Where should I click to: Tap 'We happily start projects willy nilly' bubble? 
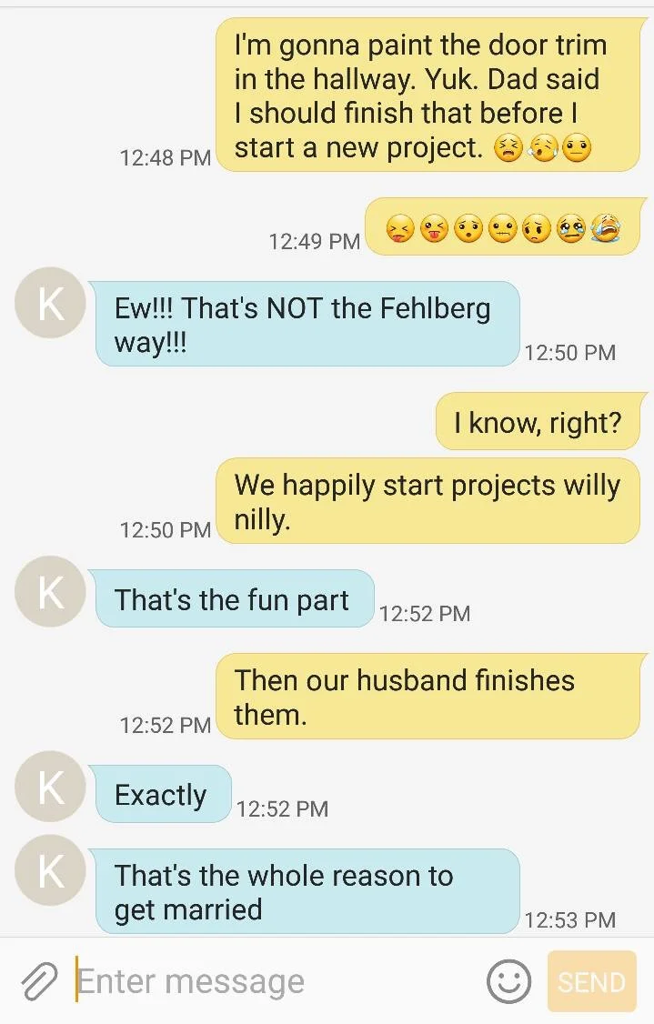pos(428,501)
